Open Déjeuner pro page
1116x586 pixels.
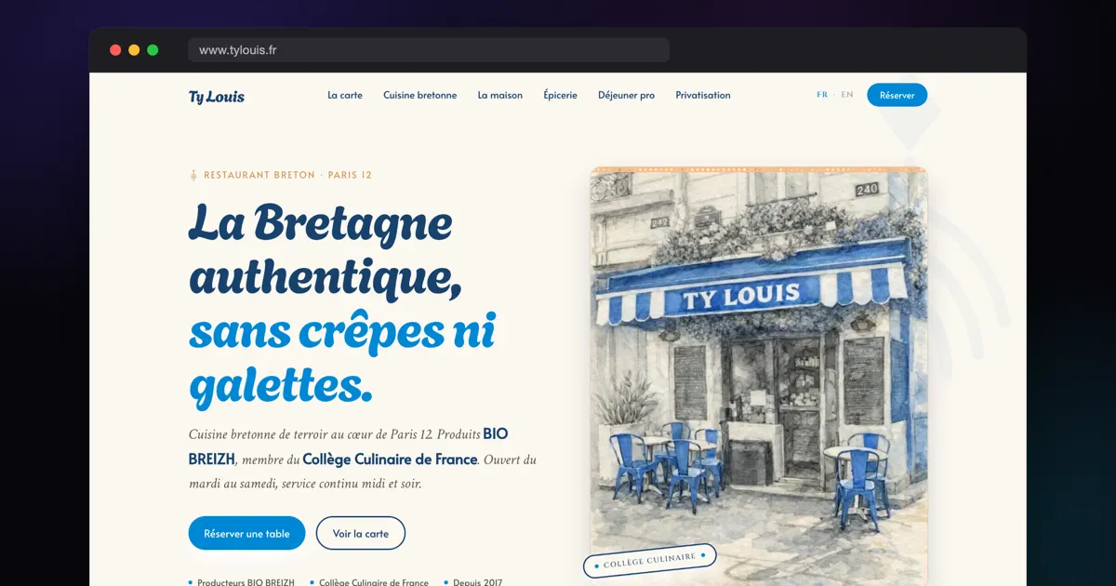[x=626, y=95]
